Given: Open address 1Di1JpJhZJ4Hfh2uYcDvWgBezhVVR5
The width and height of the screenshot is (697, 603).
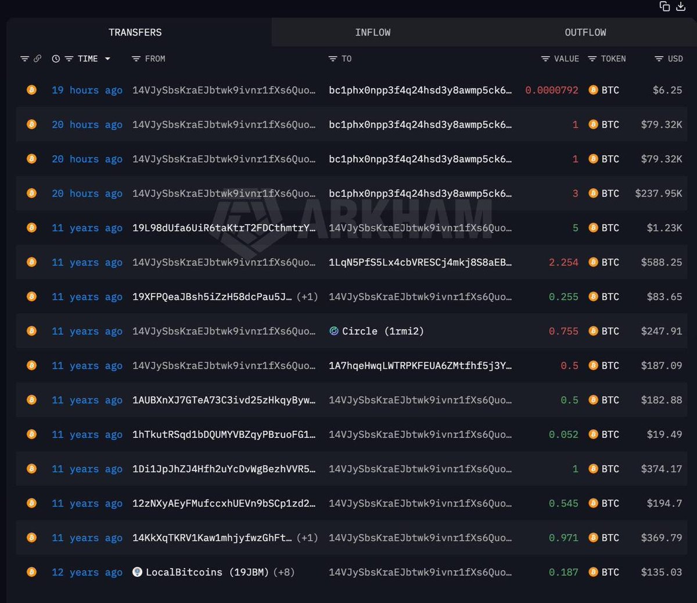Looking at the screenshot, I should point(224,469).
